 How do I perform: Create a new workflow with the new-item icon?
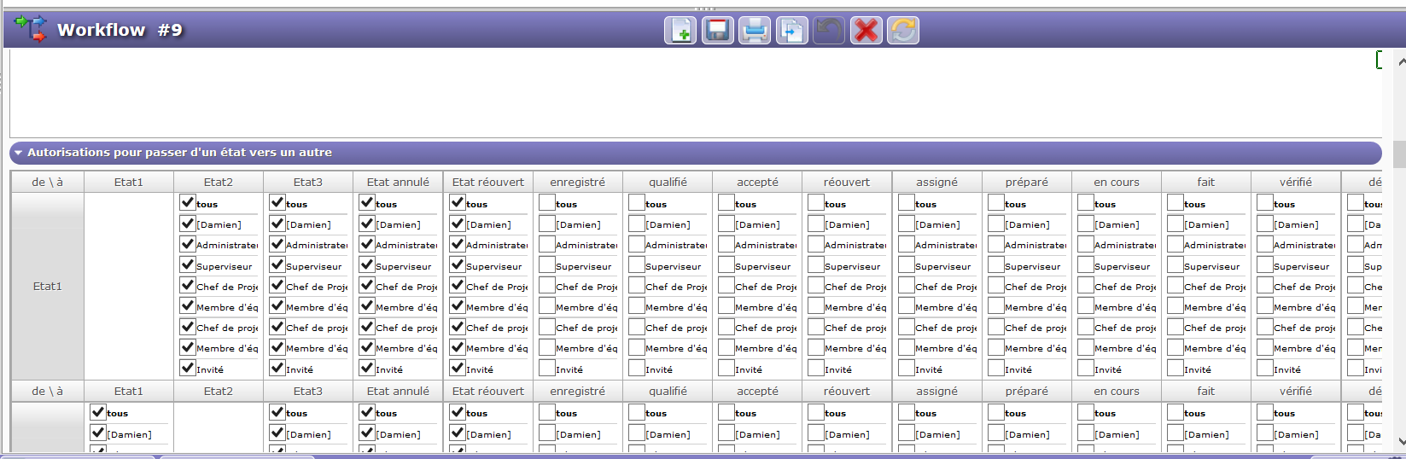coord(680,31)
